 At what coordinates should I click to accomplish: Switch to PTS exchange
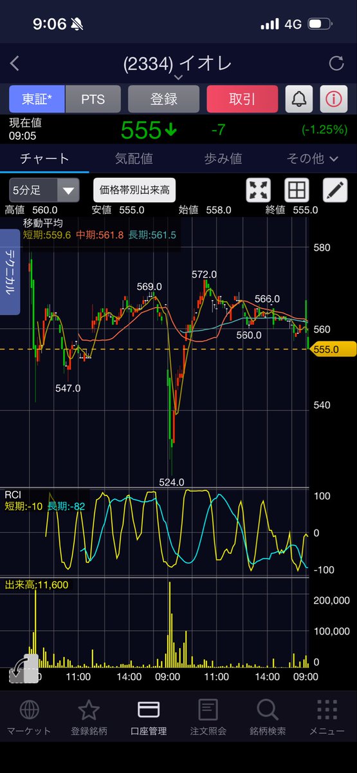(93, 99)
